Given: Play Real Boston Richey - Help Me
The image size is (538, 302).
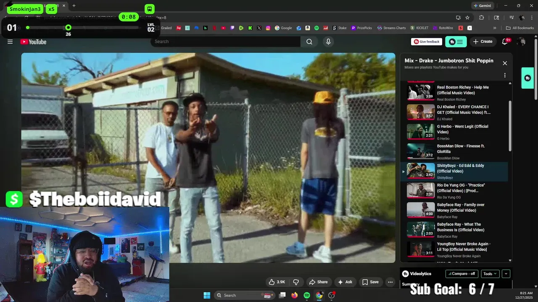Looking at the screenshot, I should [454, 92].
